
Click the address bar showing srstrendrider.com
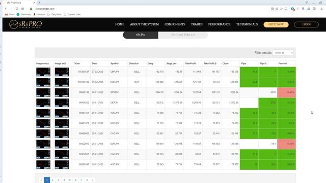point(45,9)
